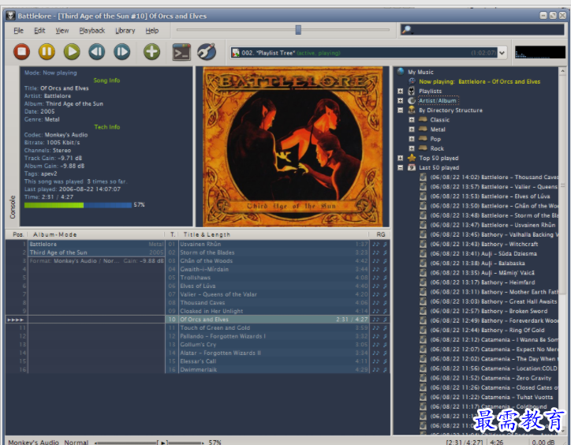Click the Album-Mode column header

pos(95,234)
